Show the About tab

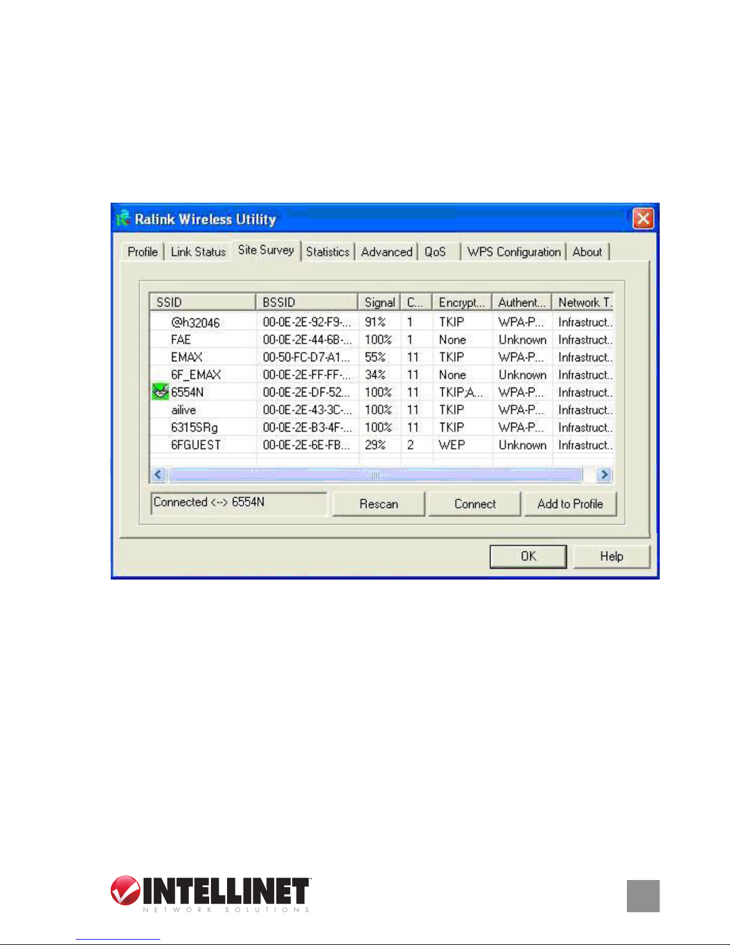click(588, 252)
